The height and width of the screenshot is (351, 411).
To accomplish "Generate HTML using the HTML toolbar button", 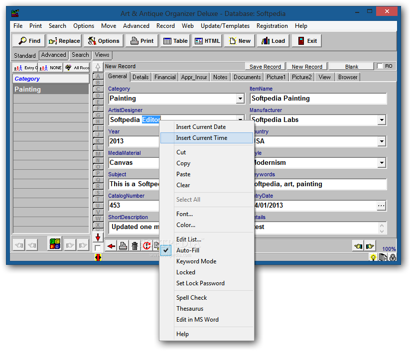I will [x=207, y=41].
